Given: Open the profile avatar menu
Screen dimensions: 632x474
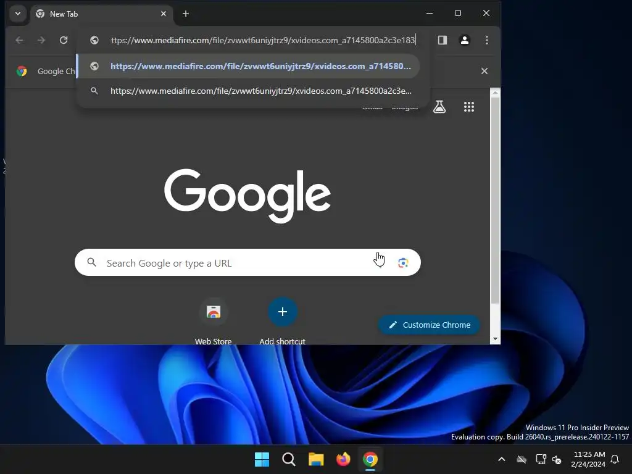Looking at the screenshot, I should click(464, 40).
